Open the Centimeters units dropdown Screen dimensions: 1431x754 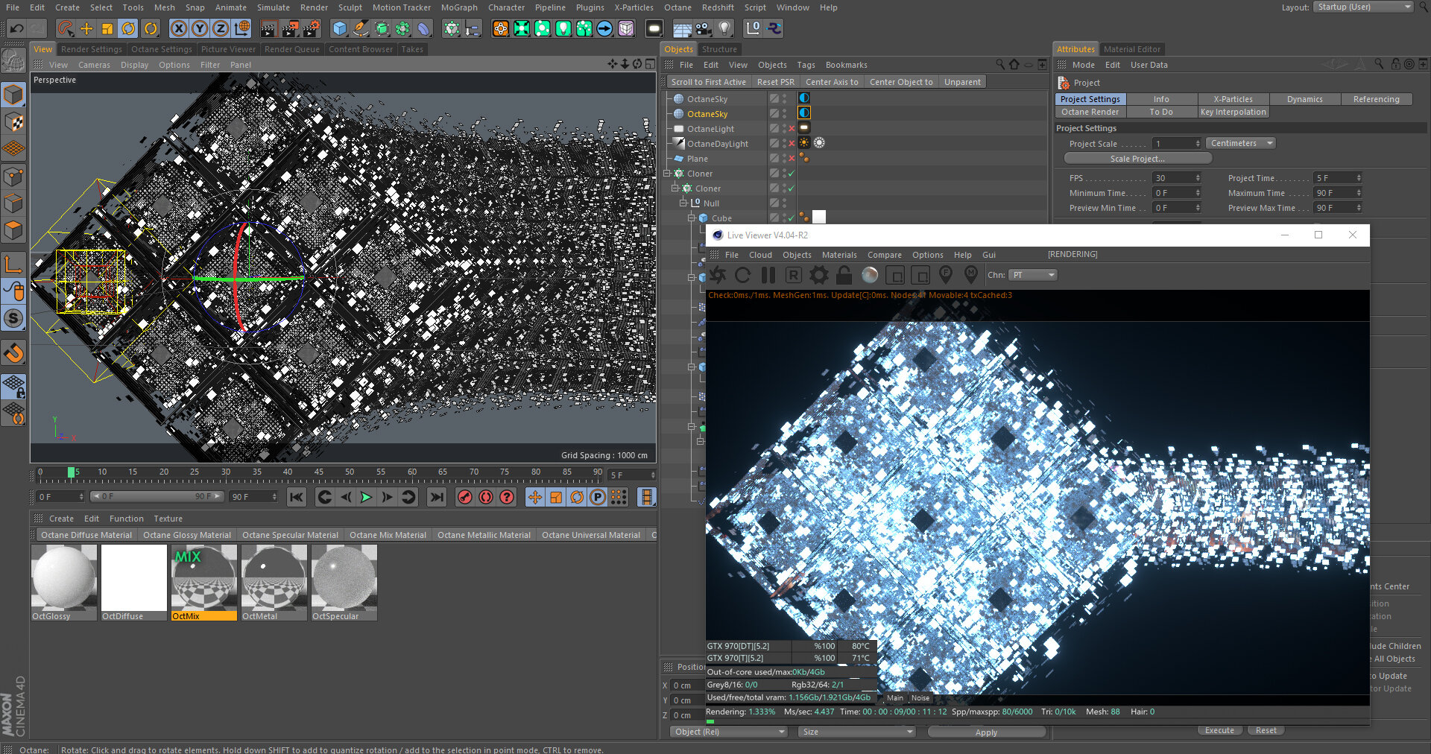[x=1239, y=143]
